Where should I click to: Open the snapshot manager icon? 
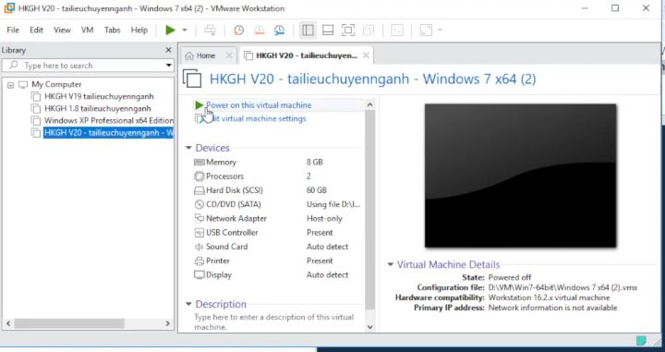pos(280,30)
